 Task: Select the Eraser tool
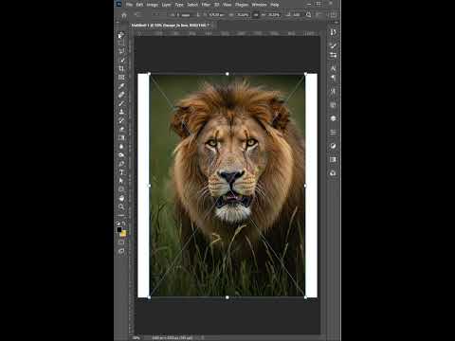pos(121,129)
